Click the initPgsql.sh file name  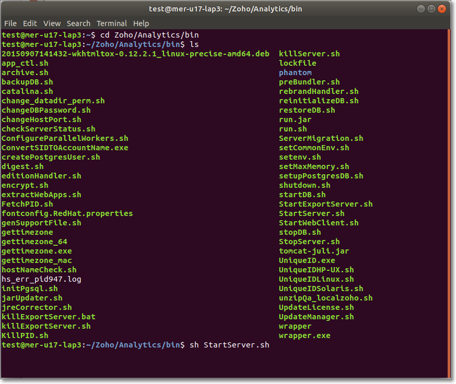tap(29, 289)
